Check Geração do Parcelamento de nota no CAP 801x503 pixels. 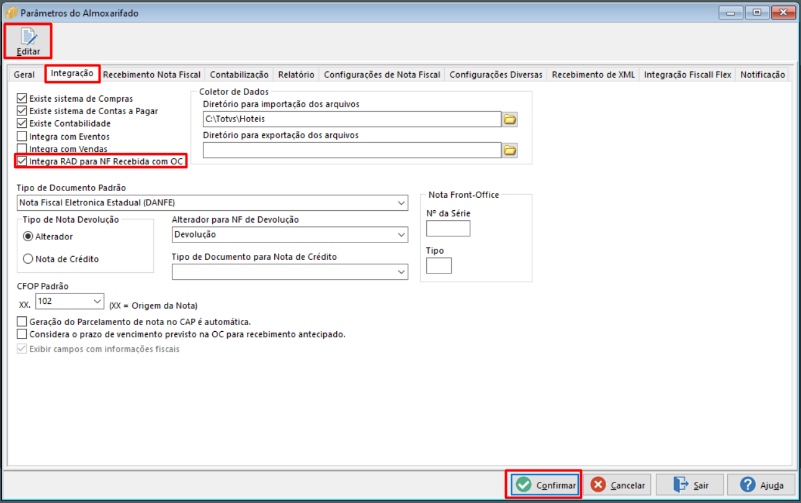point(22,322)
